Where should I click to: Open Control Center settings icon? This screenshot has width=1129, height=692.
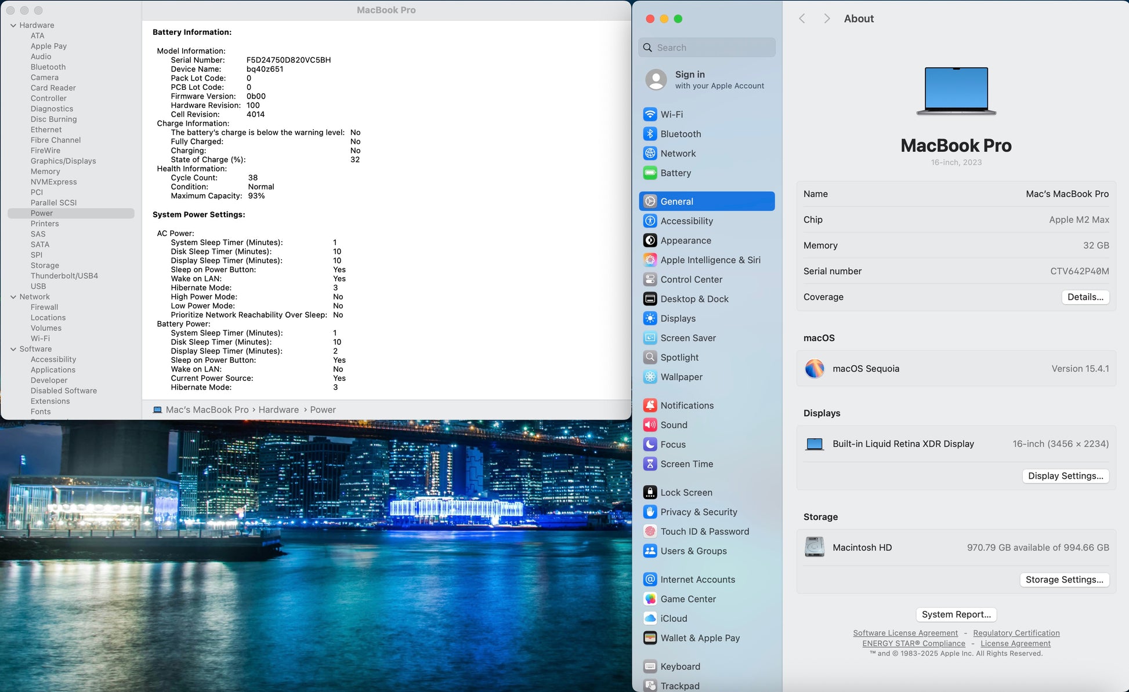(650, 279)
